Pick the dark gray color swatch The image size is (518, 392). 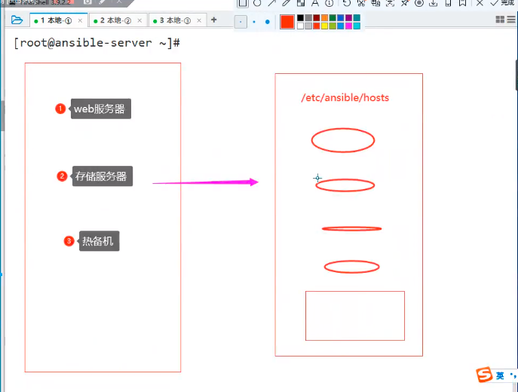[x=308, y=18]
